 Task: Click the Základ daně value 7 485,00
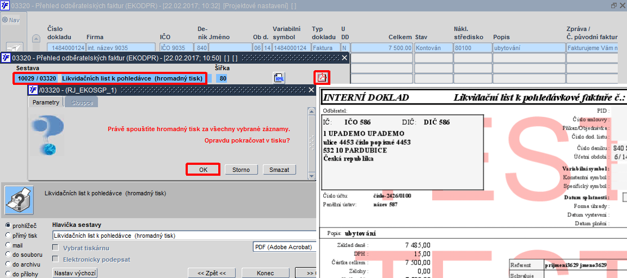417,245
